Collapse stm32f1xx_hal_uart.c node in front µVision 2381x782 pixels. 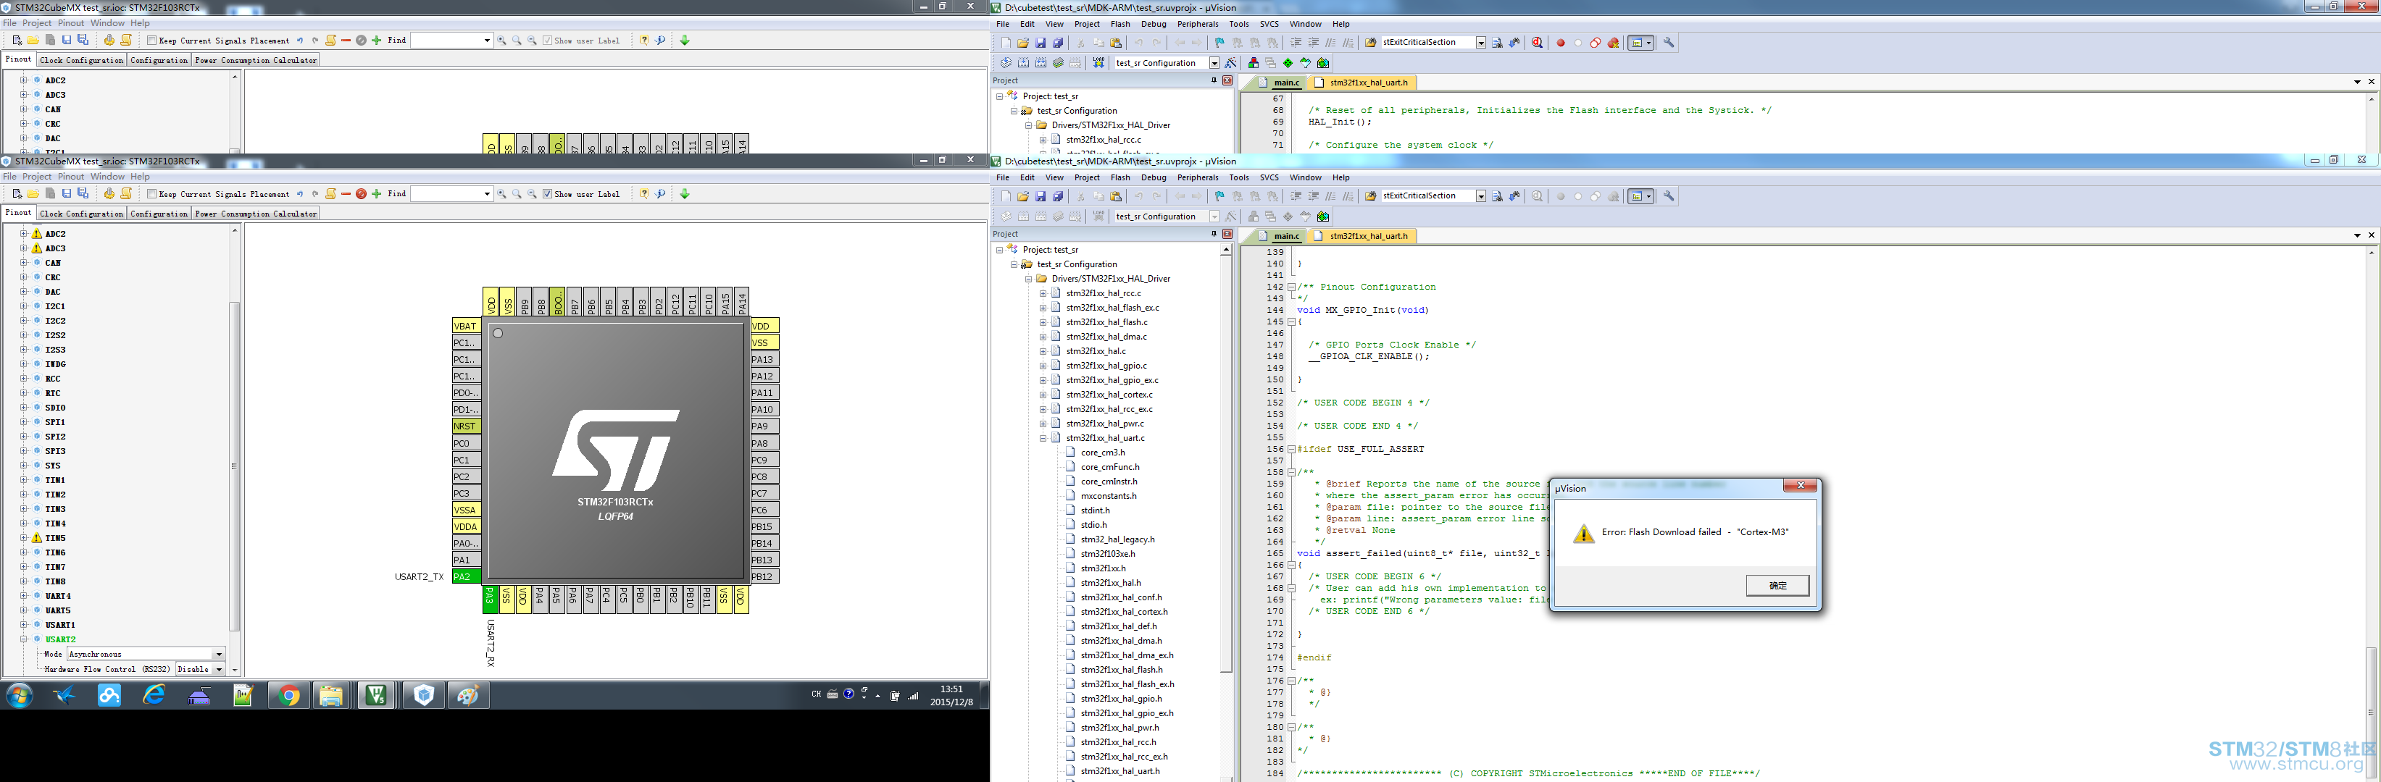coord(1043,437)
